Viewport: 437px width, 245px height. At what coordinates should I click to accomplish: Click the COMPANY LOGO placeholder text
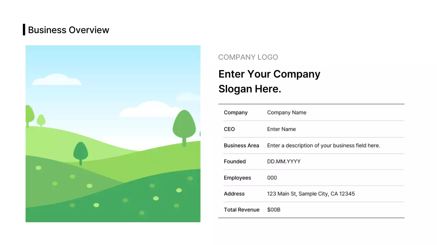point(248,57)
